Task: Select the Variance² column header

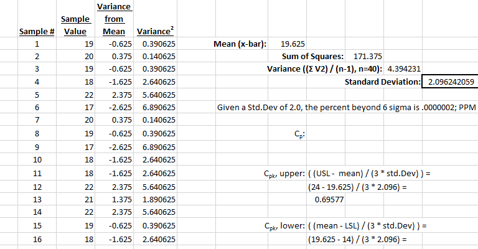Action: point(154,31)
